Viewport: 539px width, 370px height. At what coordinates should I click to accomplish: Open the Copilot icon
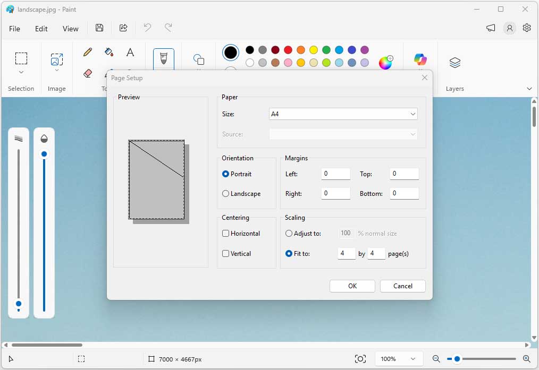[x=420, y=59]
